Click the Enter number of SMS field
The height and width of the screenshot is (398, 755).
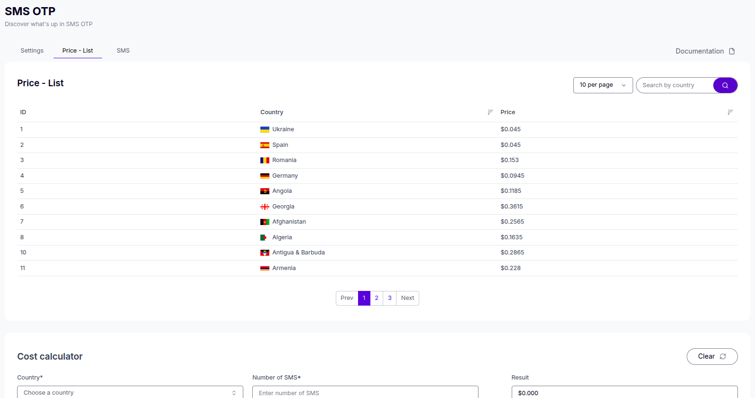pos(365,392)
